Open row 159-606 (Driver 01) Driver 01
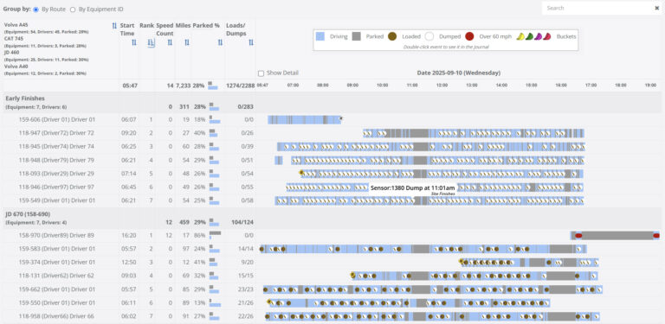Screen dimensions: 665x324 click(x=57, y=120)
